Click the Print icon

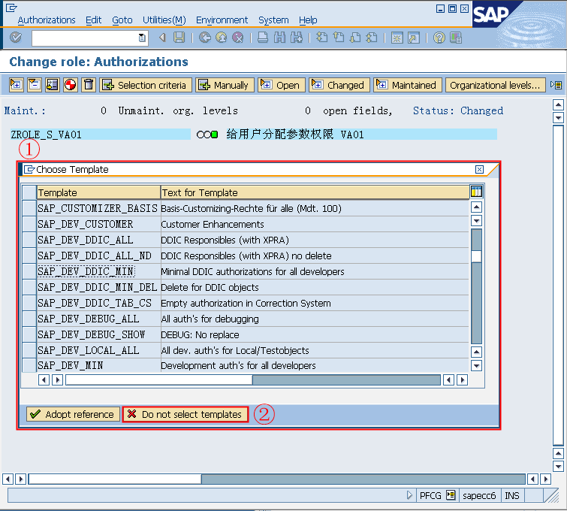(263, 38)
